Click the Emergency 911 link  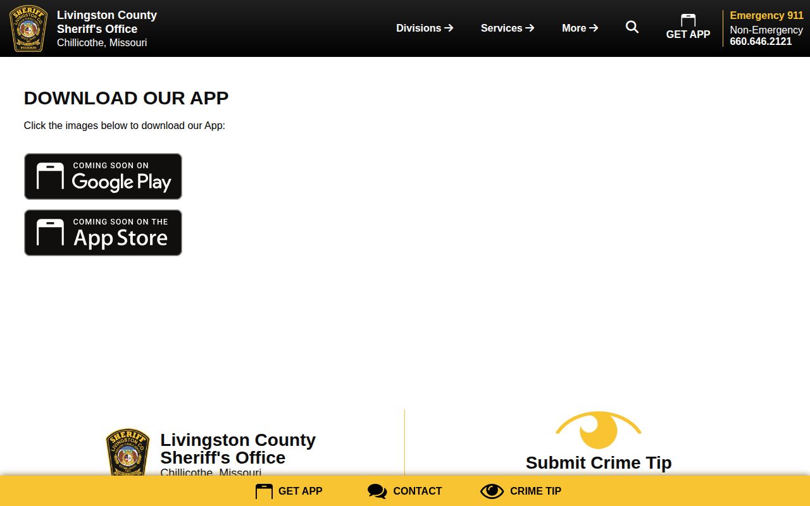(766, 16)
